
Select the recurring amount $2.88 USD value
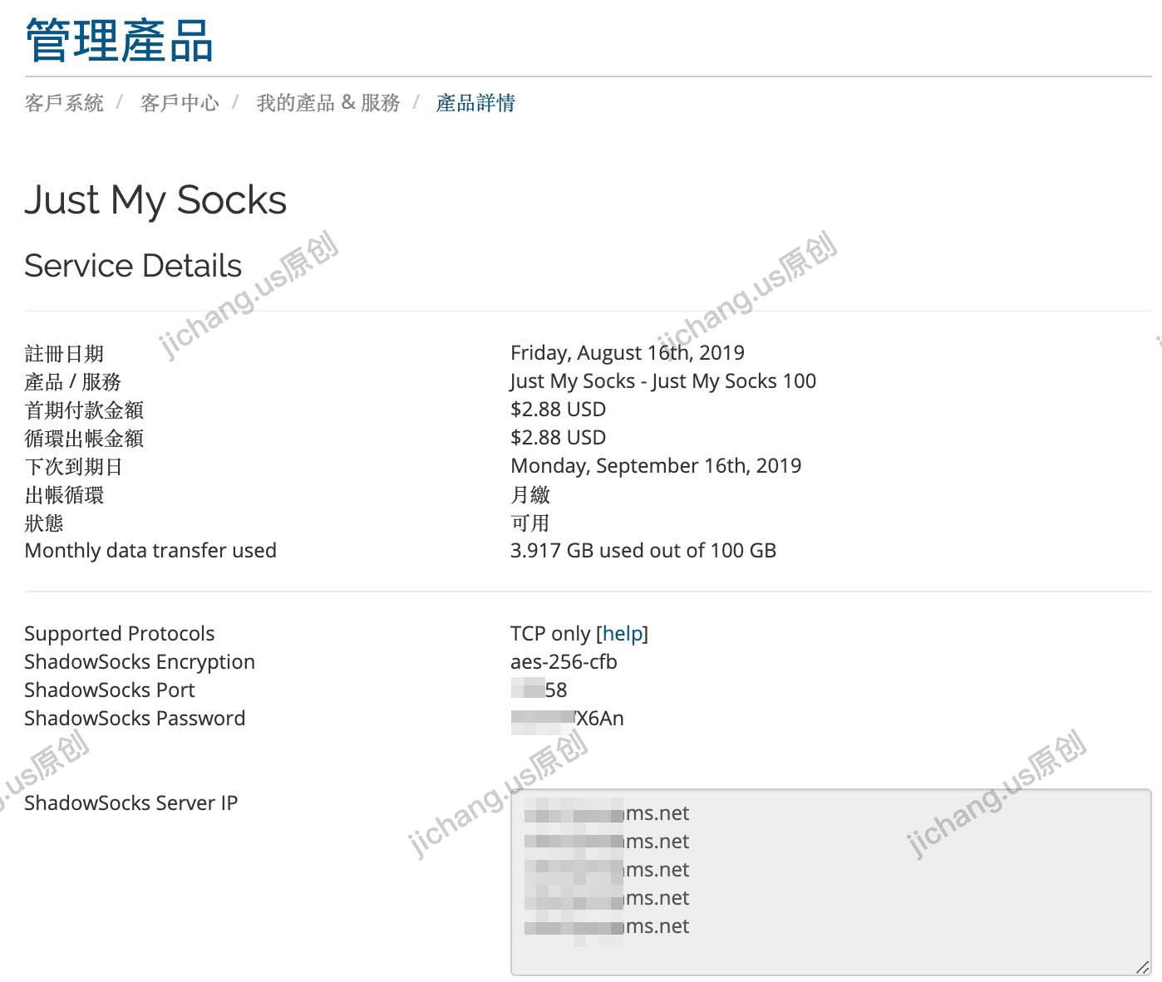(559, 438)
